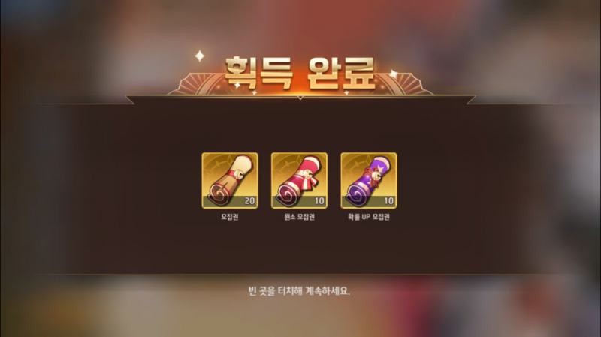This screenshot has width=601, height=337.
Task: Click the 획득 완료 title banner
Action: (x=299, y=73)
